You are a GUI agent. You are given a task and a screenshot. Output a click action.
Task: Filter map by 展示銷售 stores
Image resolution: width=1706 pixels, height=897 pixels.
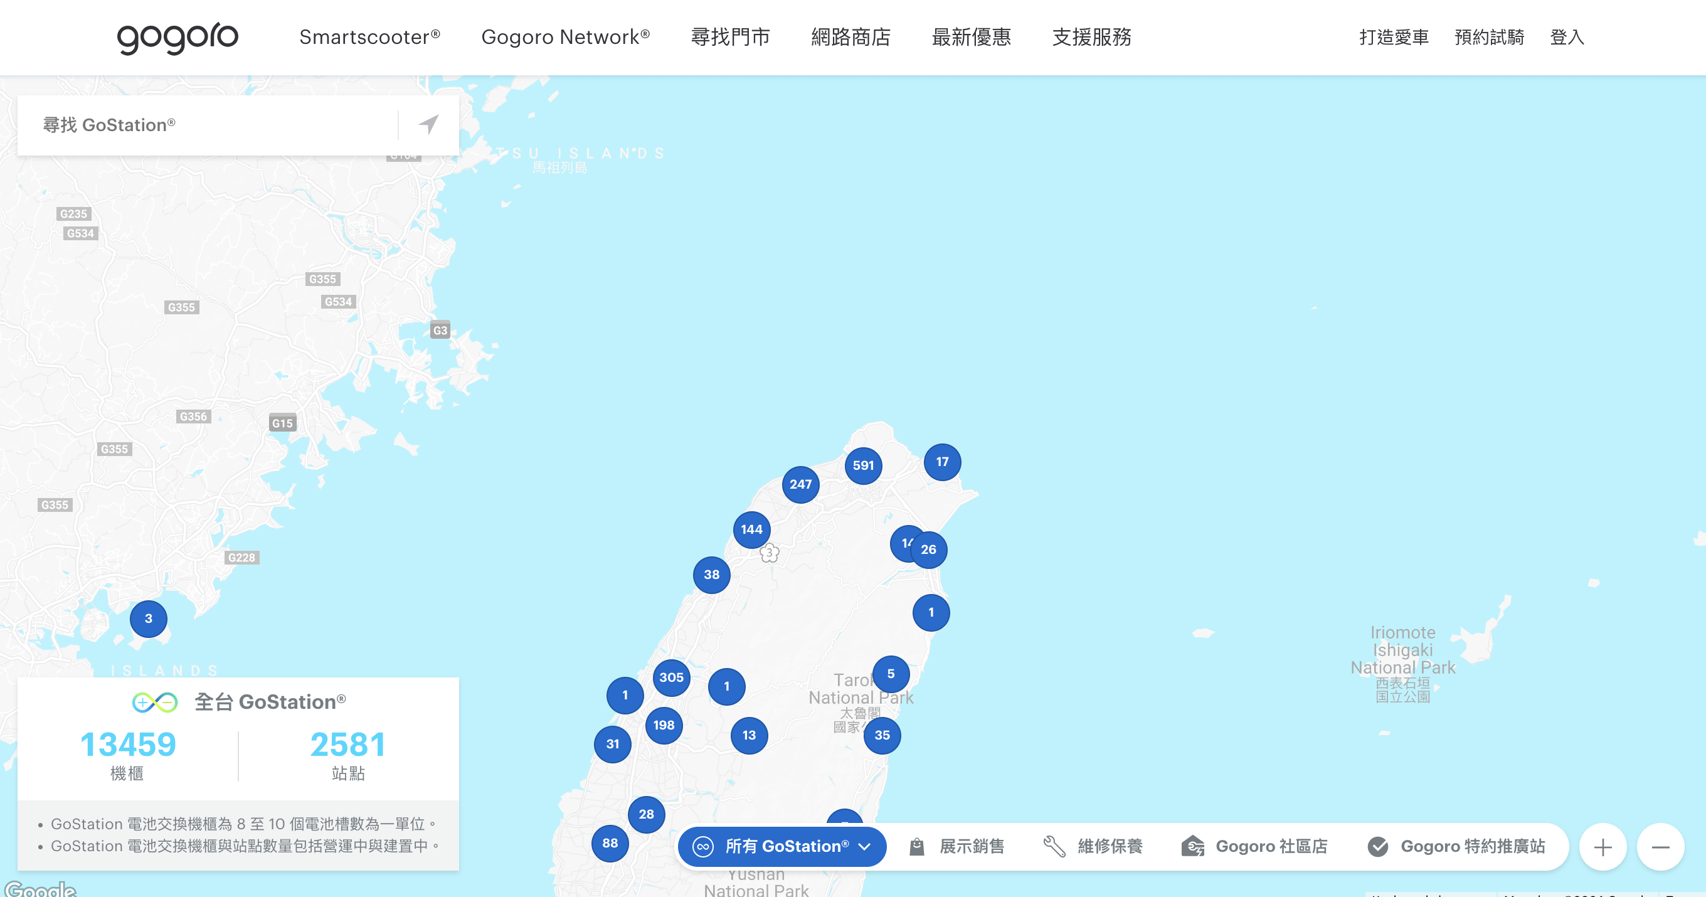coord(956,846)
